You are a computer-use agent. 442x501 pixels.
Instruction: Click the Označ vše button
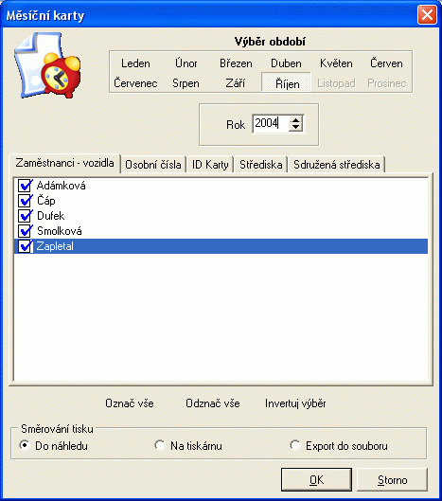coord(130,403)
